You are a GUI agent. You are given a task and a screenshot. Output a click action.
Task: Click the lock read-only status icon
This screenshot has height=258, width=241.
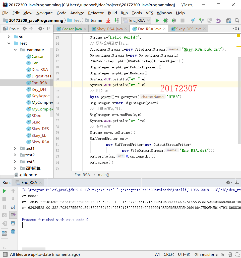coord(222,255)
